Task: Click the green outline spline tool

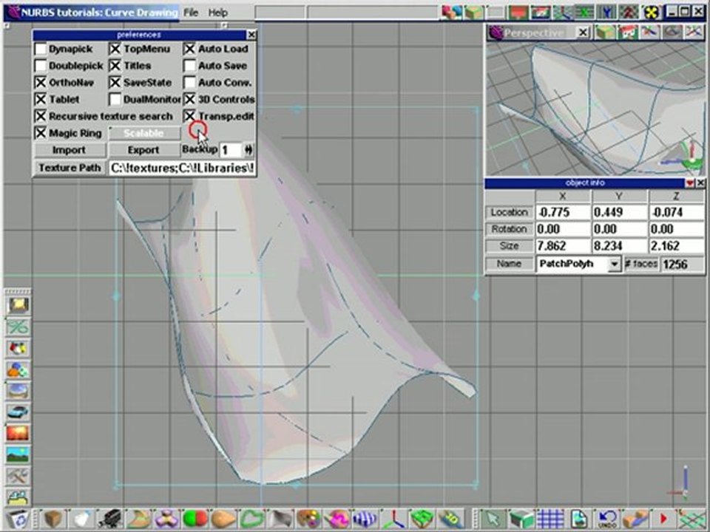Action: click(x=251, y=519)
